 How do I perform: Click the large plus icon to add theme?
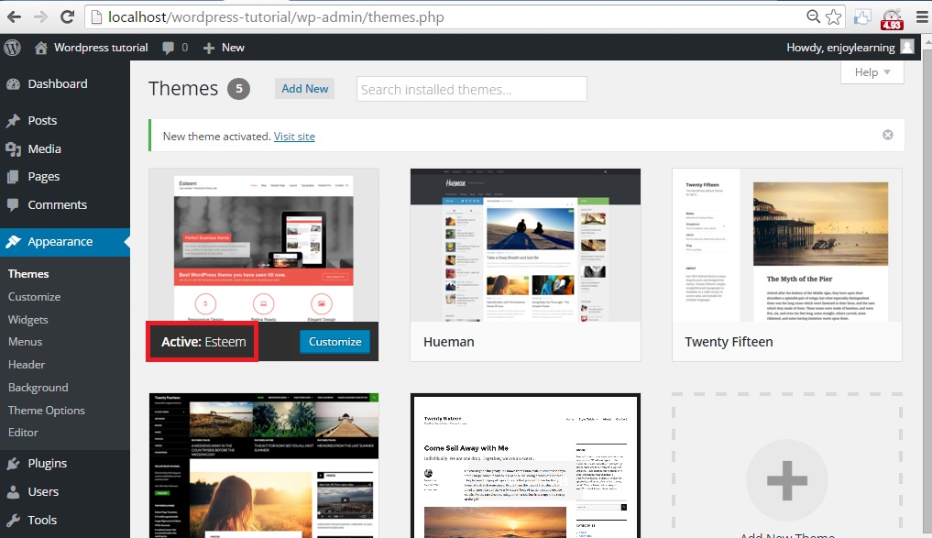pyautogui.click(x=787, y=480)
